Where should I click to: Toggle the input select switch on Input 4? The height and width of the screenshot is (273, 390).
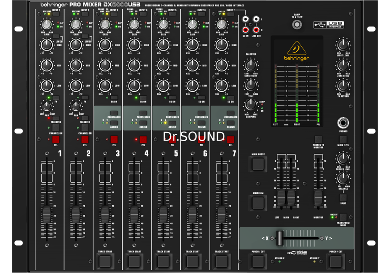143,14
